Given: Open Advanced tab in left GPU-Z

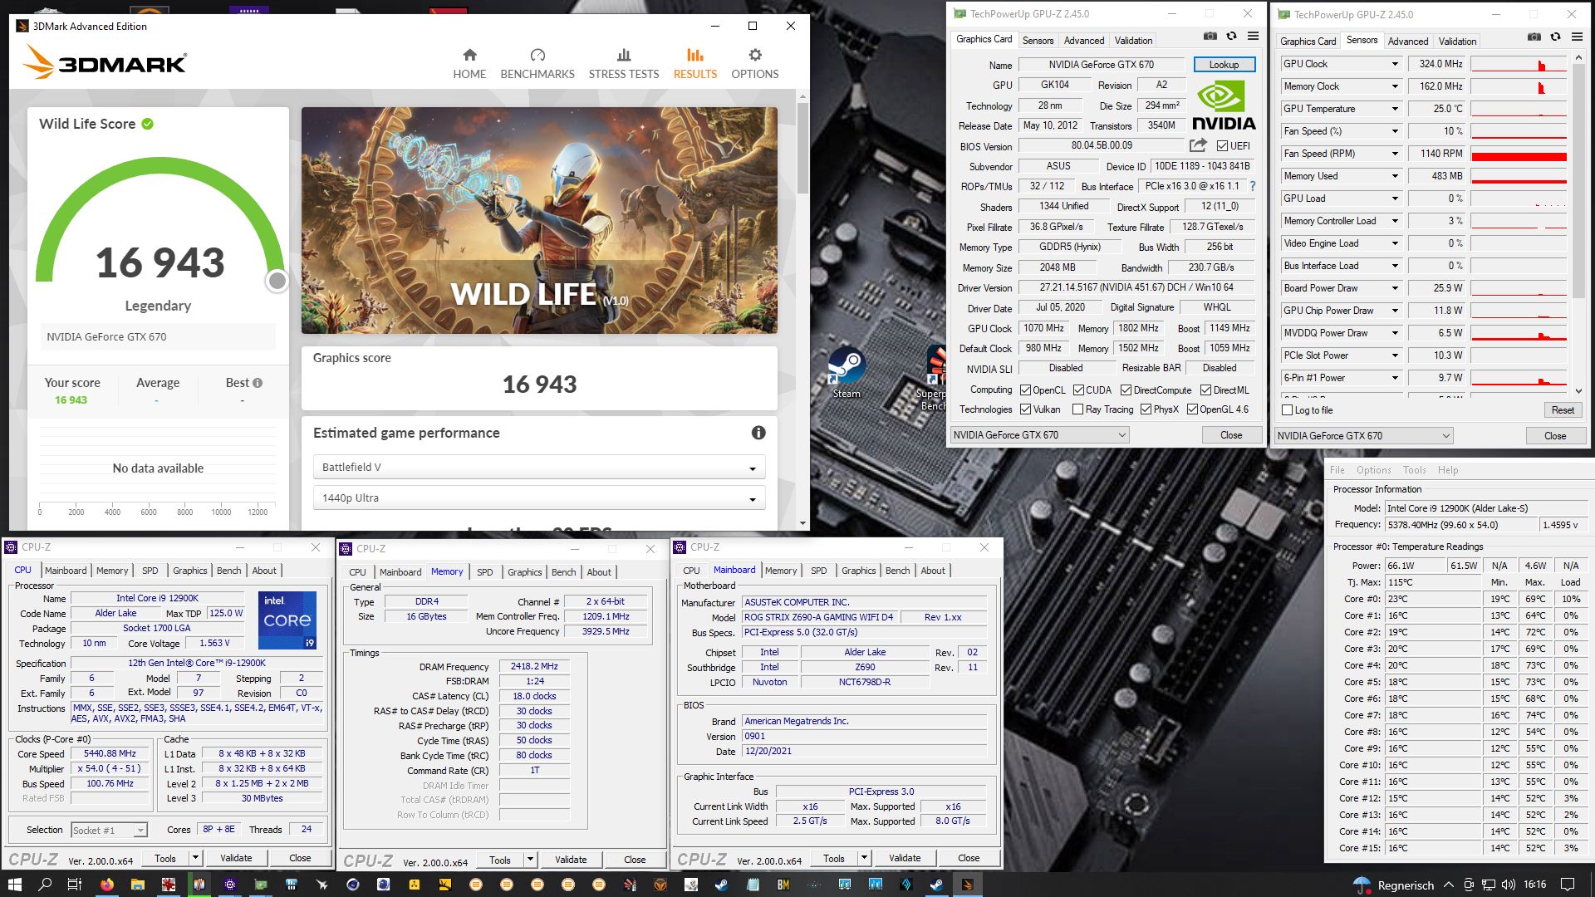Looking at the screenshot, I should 1084,40.
